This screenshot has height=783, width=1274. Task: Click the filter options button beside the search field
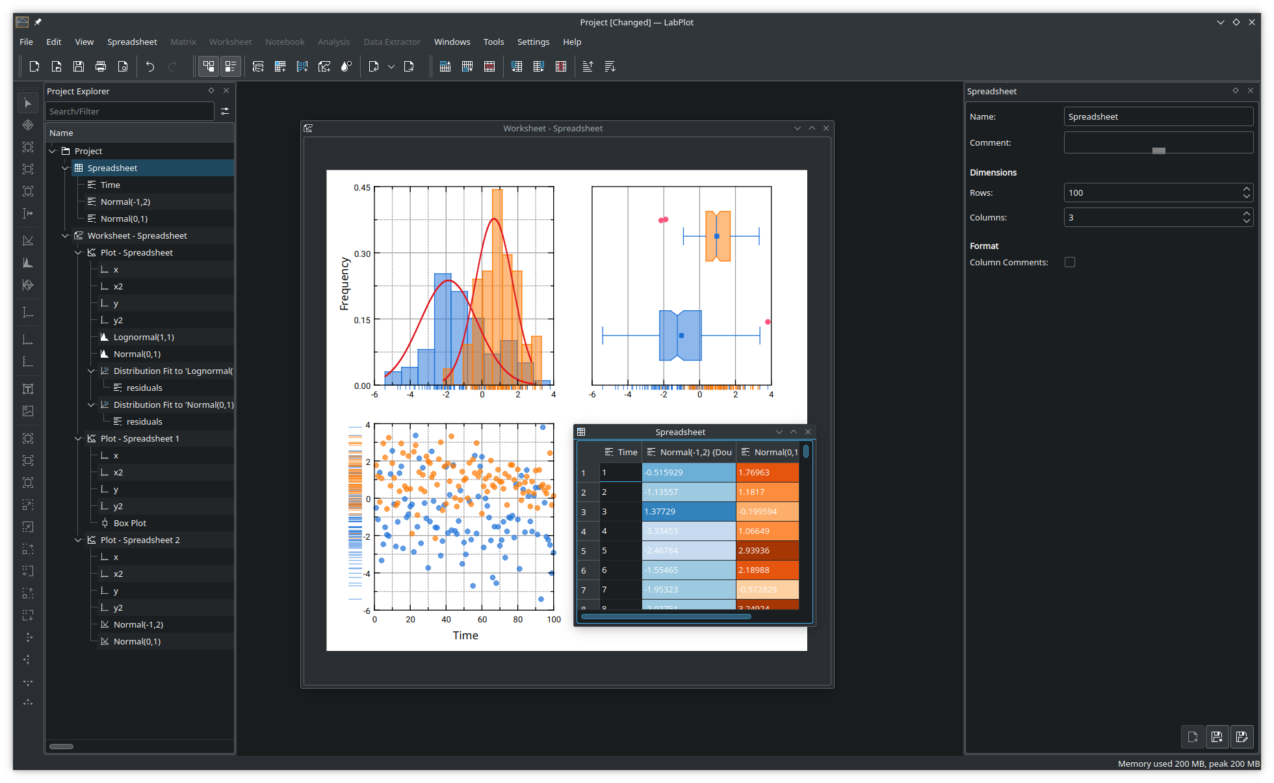(x=225, y=111)
